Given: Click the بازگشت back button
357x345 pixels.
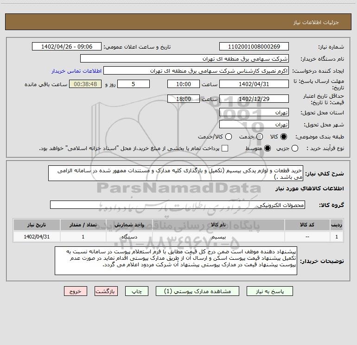Looking at the screenshot, I should pos(106,291).
